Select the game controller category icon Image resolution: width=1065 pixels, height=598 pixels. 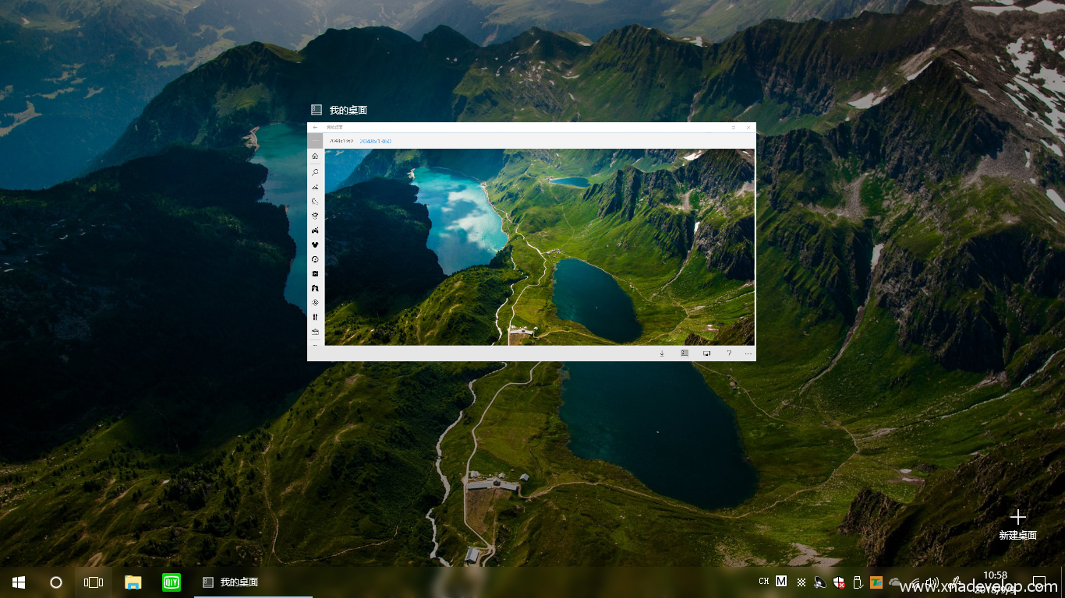click(x=315, y=230)
